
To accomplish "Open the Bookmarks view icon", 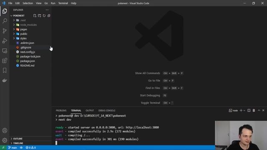I will tap(5, 70).
